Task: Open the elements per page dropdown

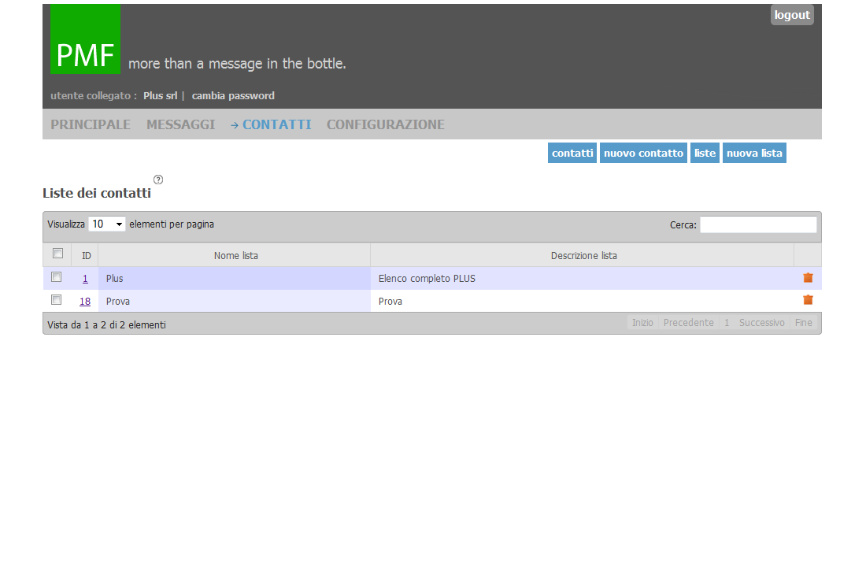Action: pos(106,224)
